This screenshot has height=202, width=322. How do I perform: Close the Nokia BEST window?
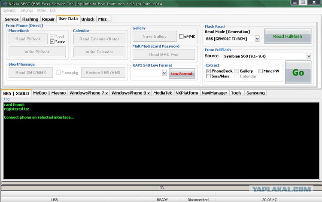[314, 3]
